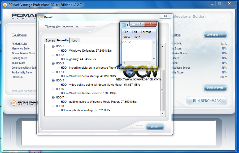Switch to the Scores tab
The image size is (239, 153).
click(50, 40)
